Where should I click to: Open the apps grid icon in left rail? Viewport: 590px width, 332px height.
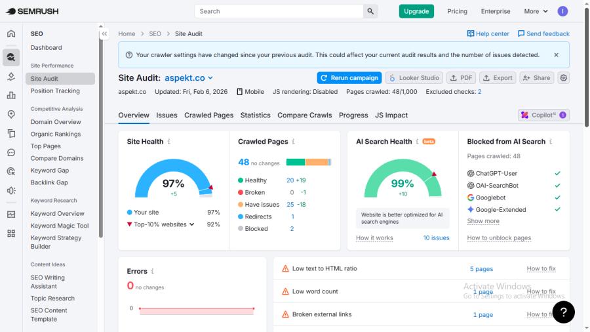point(11,234)
